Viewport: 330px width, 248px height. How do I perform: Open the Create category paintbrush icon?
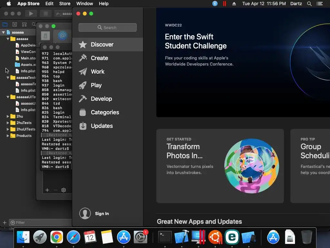tap(83, 58)
